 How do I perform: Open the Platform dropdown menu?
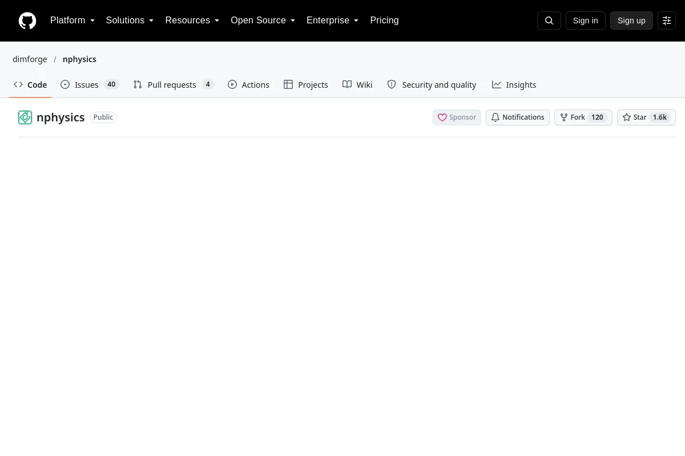tap(72, 21)
